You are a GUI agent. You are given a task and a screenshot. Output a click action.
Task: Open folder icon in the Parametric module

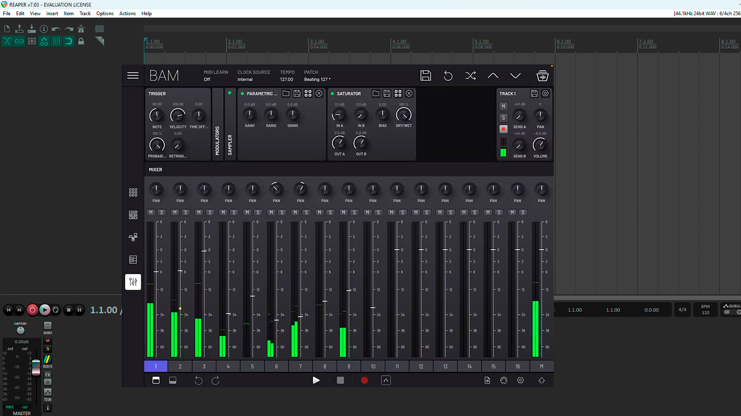pos(286,94)
